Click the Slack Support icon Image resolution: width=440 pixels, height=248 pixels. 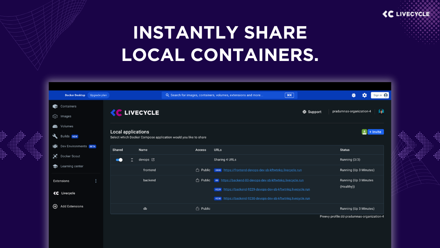304,112
